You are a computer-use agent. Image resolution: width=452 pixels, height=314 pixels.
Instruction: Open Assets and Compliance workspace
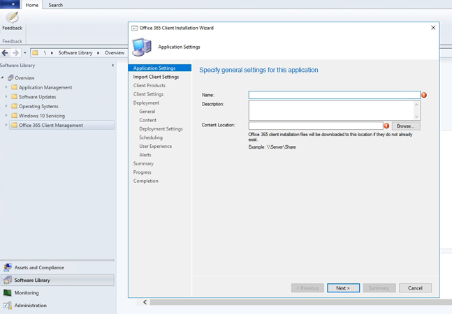tap(58, 267)
